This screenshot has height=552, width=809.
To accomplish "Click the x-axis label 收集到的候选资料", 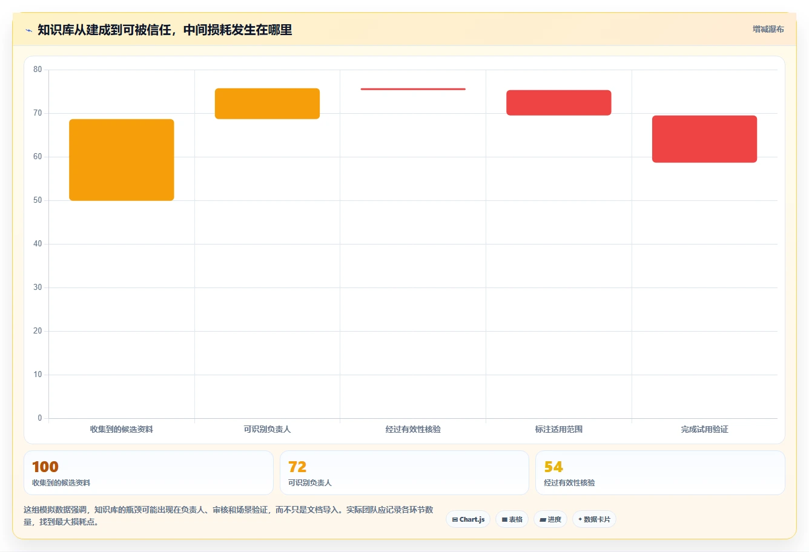I will 122,429.
